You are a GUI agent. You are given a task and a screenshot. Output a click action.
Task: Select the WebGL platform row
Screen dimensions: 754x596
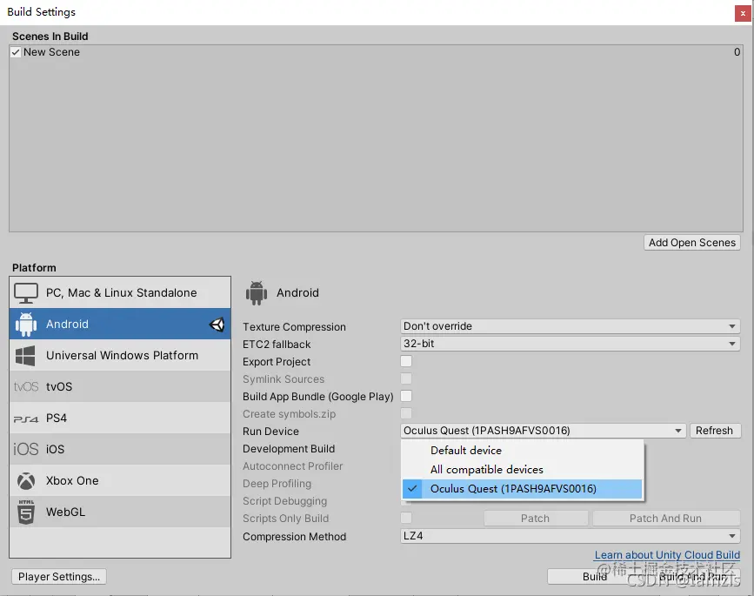click(120, 512)
